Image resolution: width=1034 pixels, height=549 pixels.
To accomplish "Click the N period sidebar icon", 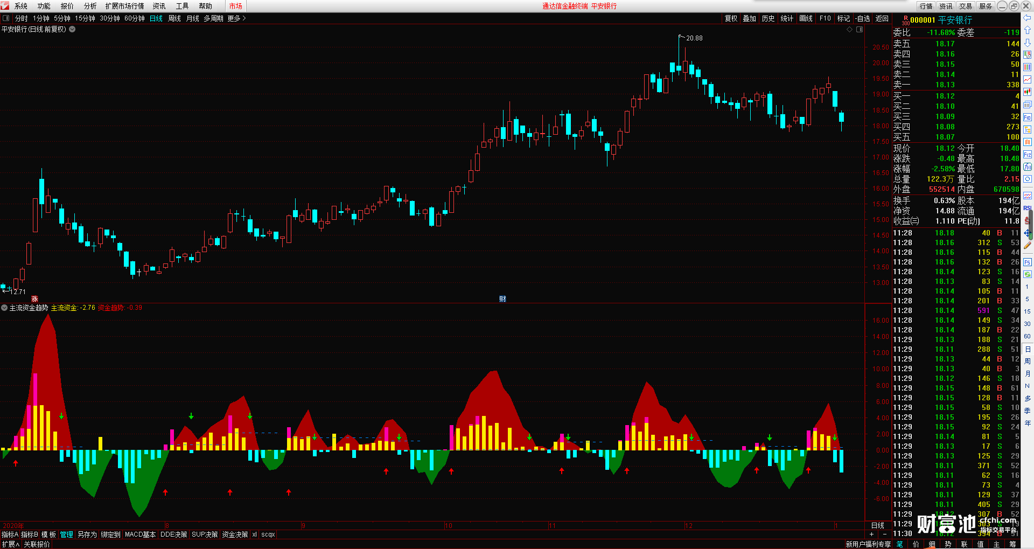I will [1027, 386].
